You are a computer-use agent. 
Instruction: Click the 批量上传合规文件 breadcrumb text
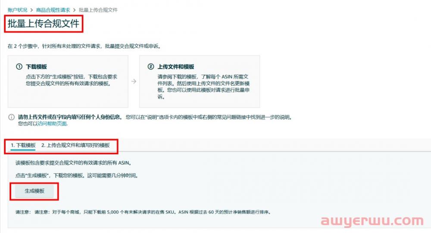(x=98, y=10)
